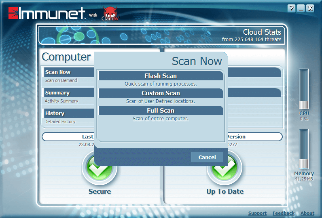
Task: Click the 'Secure' status label
Action: coord(100,191)
